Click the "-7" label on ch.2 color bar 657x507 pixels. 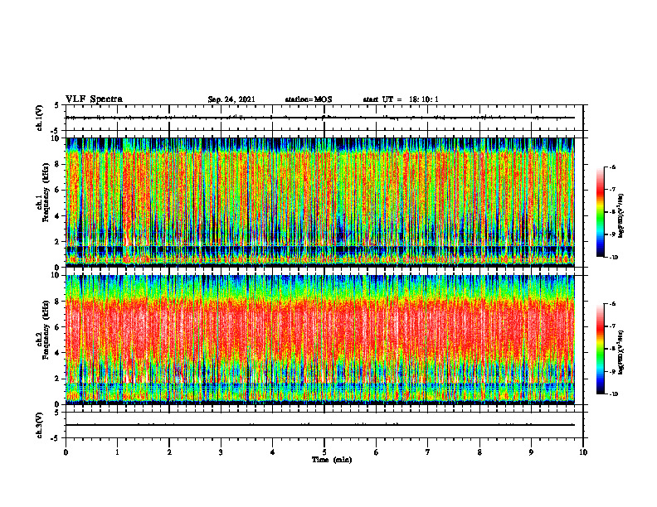click(612, 326)
